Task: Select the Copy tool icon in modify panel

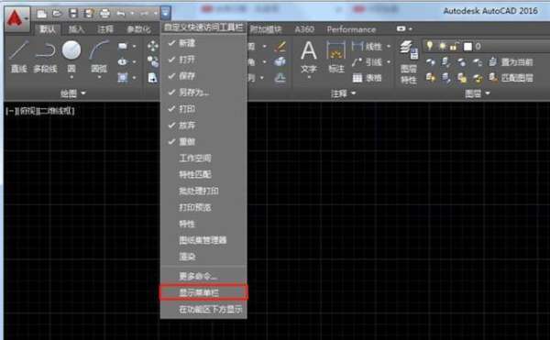Action: 152,61
